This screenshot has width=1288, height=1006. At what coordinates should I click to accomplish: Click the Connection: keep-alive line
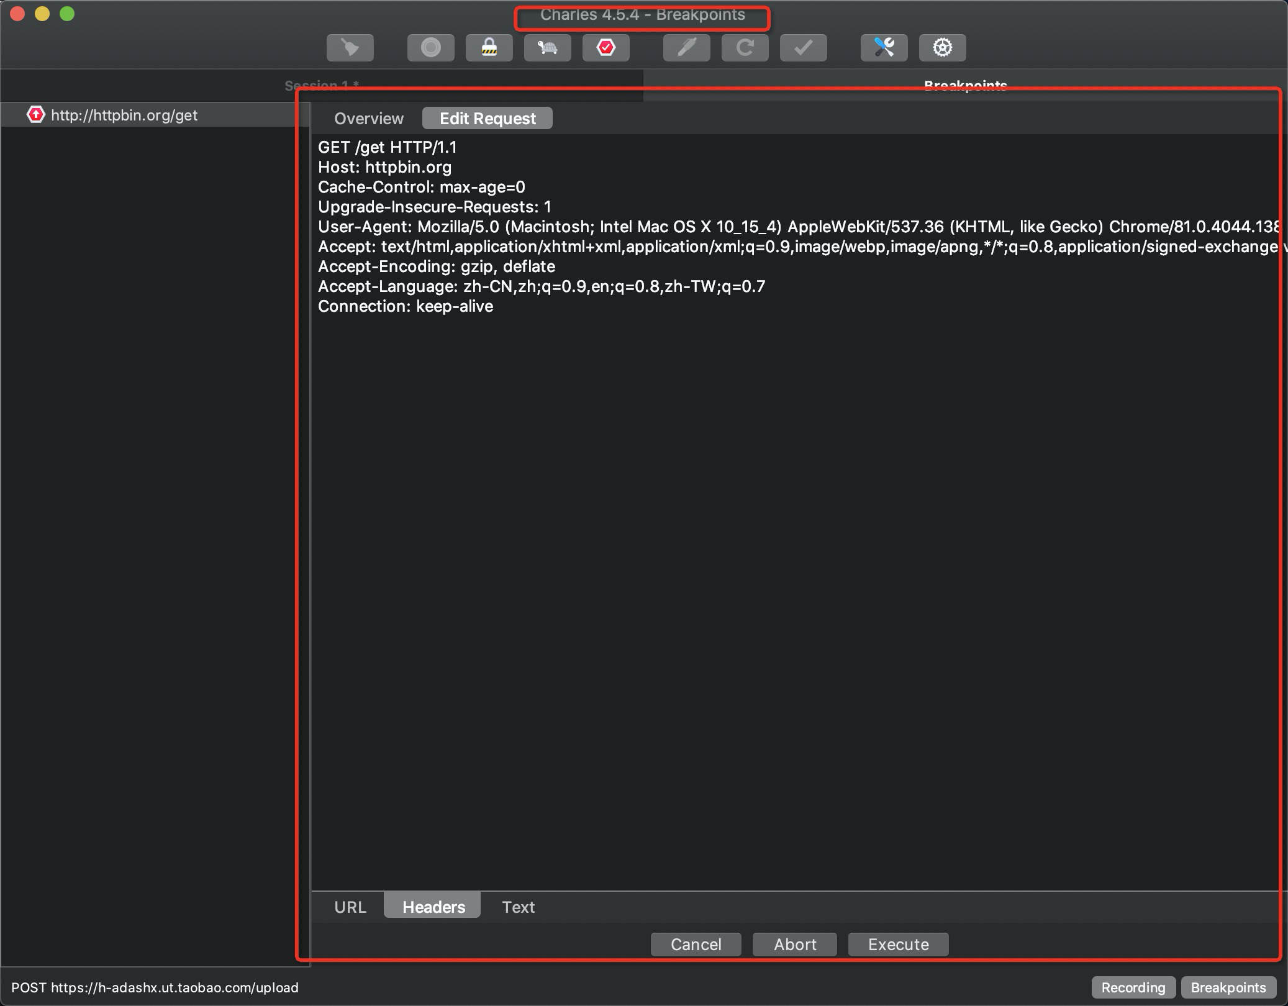click(x=406, y=306)
